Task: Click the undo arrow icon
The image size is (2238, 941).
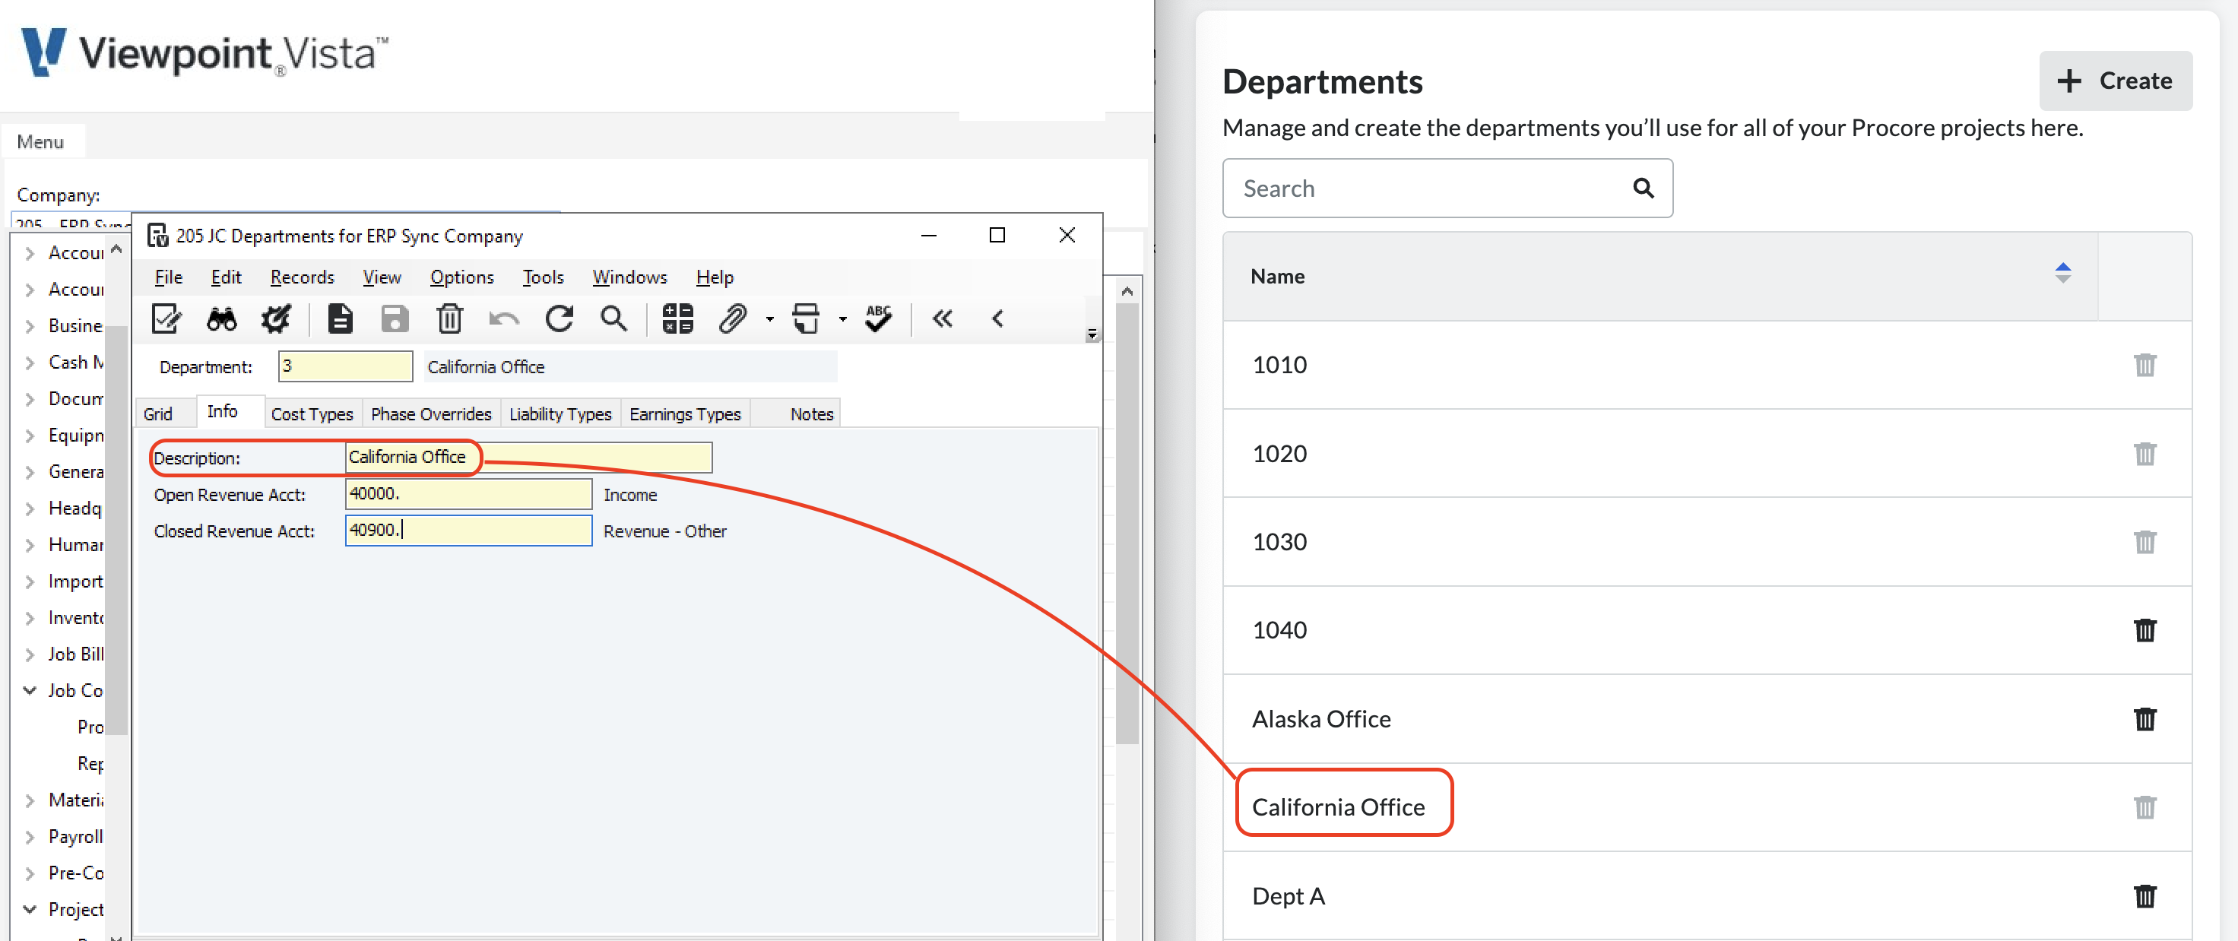Action: [504, 320]
